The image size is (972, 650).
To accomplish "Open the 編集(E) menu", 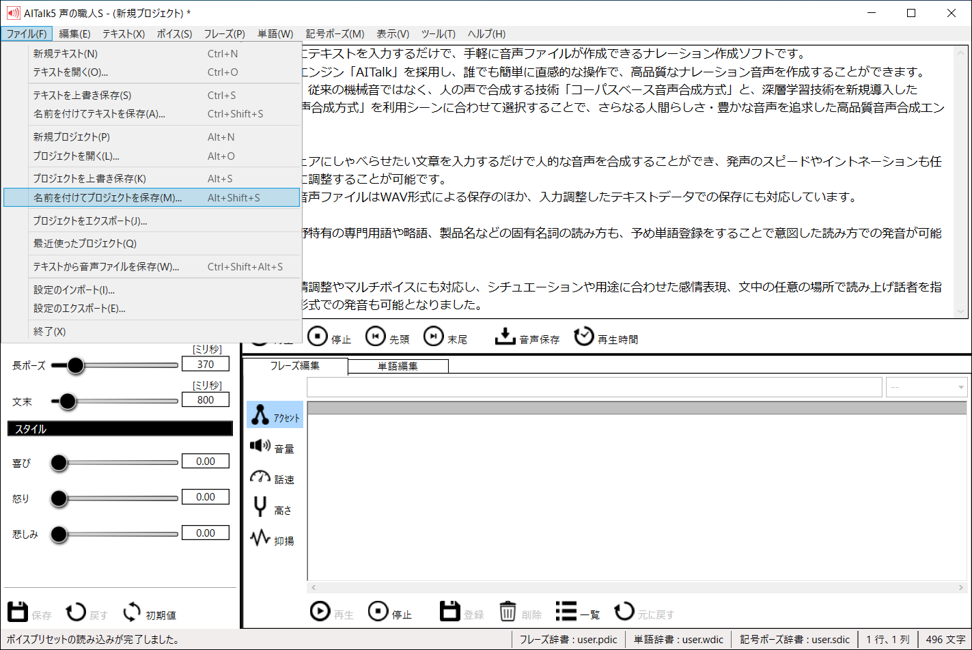I will coord(75,34).
